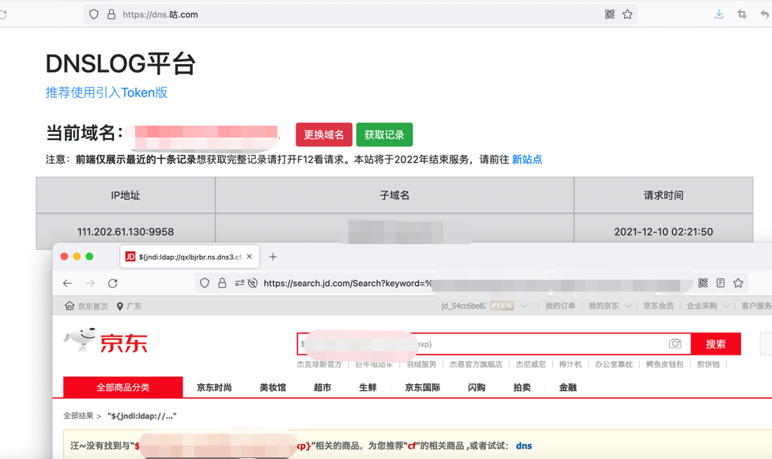Screen dimensions: 772x459
Task: Open the 全部商品分类 category menu
Action: 123,387
